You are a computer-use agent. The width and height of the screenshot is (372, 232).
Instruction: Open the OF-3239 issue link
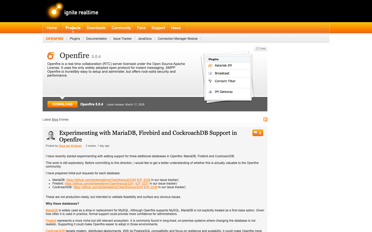point(144,180)
